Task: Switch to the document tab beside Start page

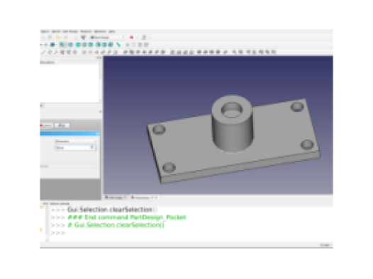Action: pos(144,198)
